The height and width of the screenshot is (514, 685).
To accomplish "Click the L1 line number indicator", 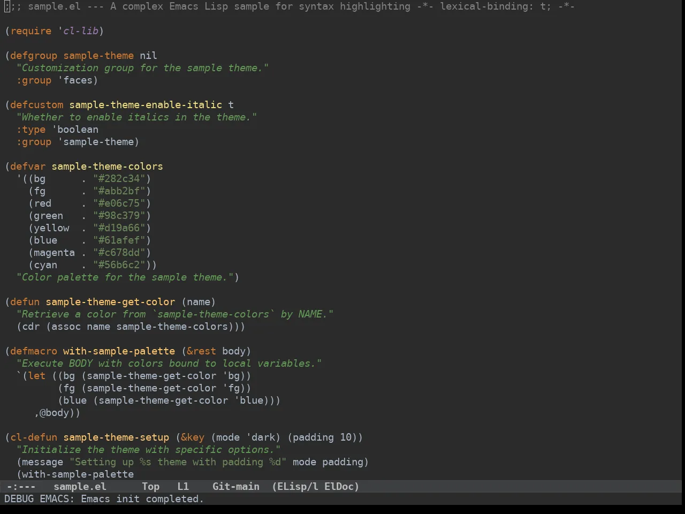I will [183, 487].
